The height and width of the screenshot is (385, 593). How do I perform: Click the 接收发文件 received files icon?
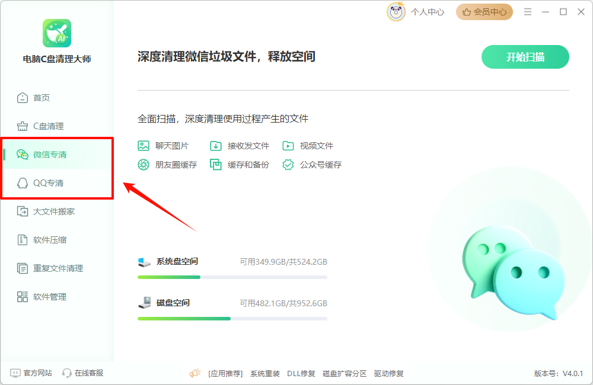click(x=216, y=146)
